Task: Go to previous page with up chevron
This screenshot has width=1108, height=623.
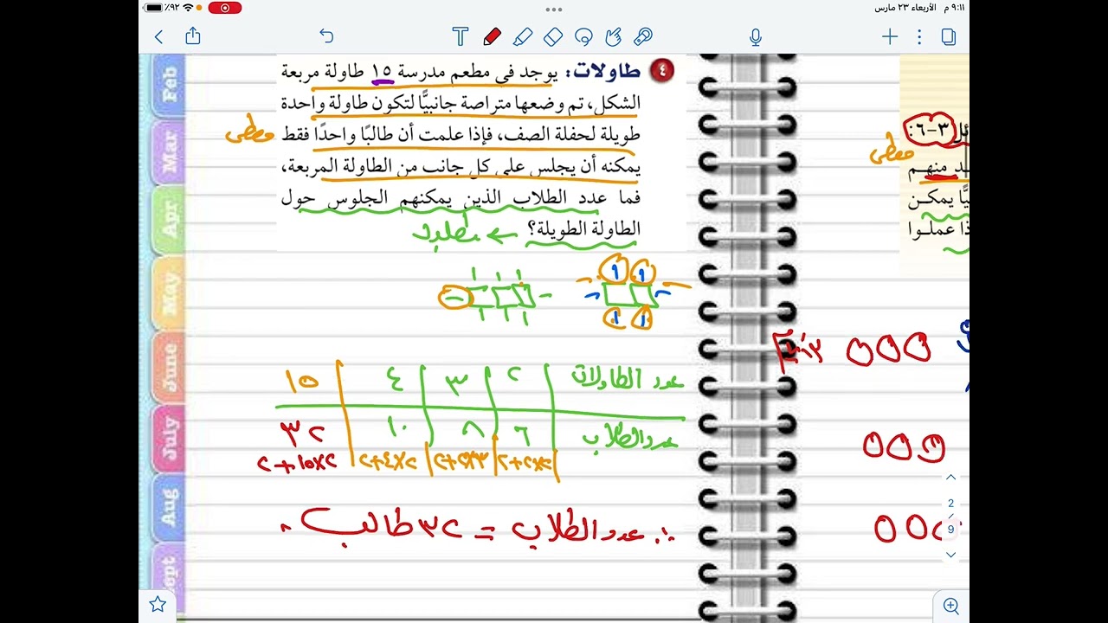Action: [x=950, y=478]
